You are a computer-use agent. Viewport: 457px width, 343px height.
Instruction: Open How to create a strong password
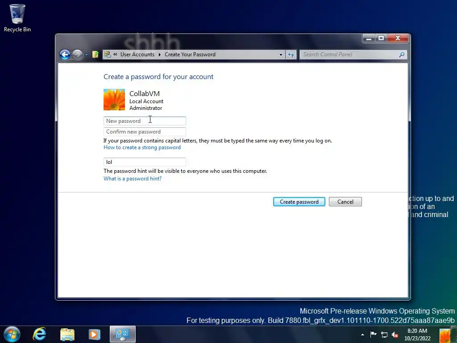[142, 147]
